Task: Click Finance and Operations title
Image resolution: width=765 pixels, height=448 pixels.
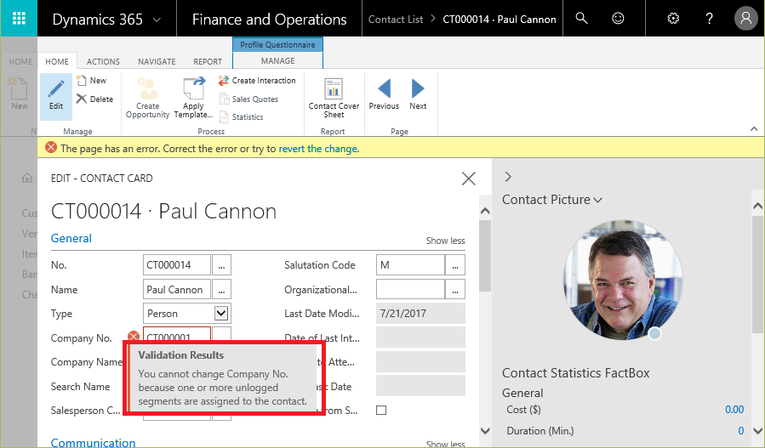Action: (269, 19)
